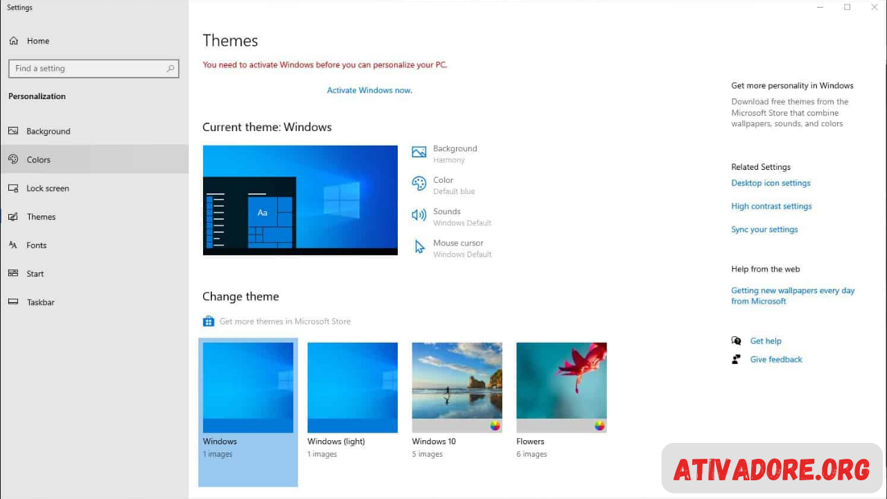Select the Windows theme thumbnail

248,387
